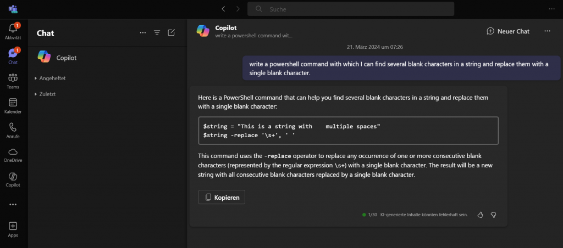Open Copilot conversation more options menu
The width and height of the screenshot is (563, 248).
tap(547, 31)
